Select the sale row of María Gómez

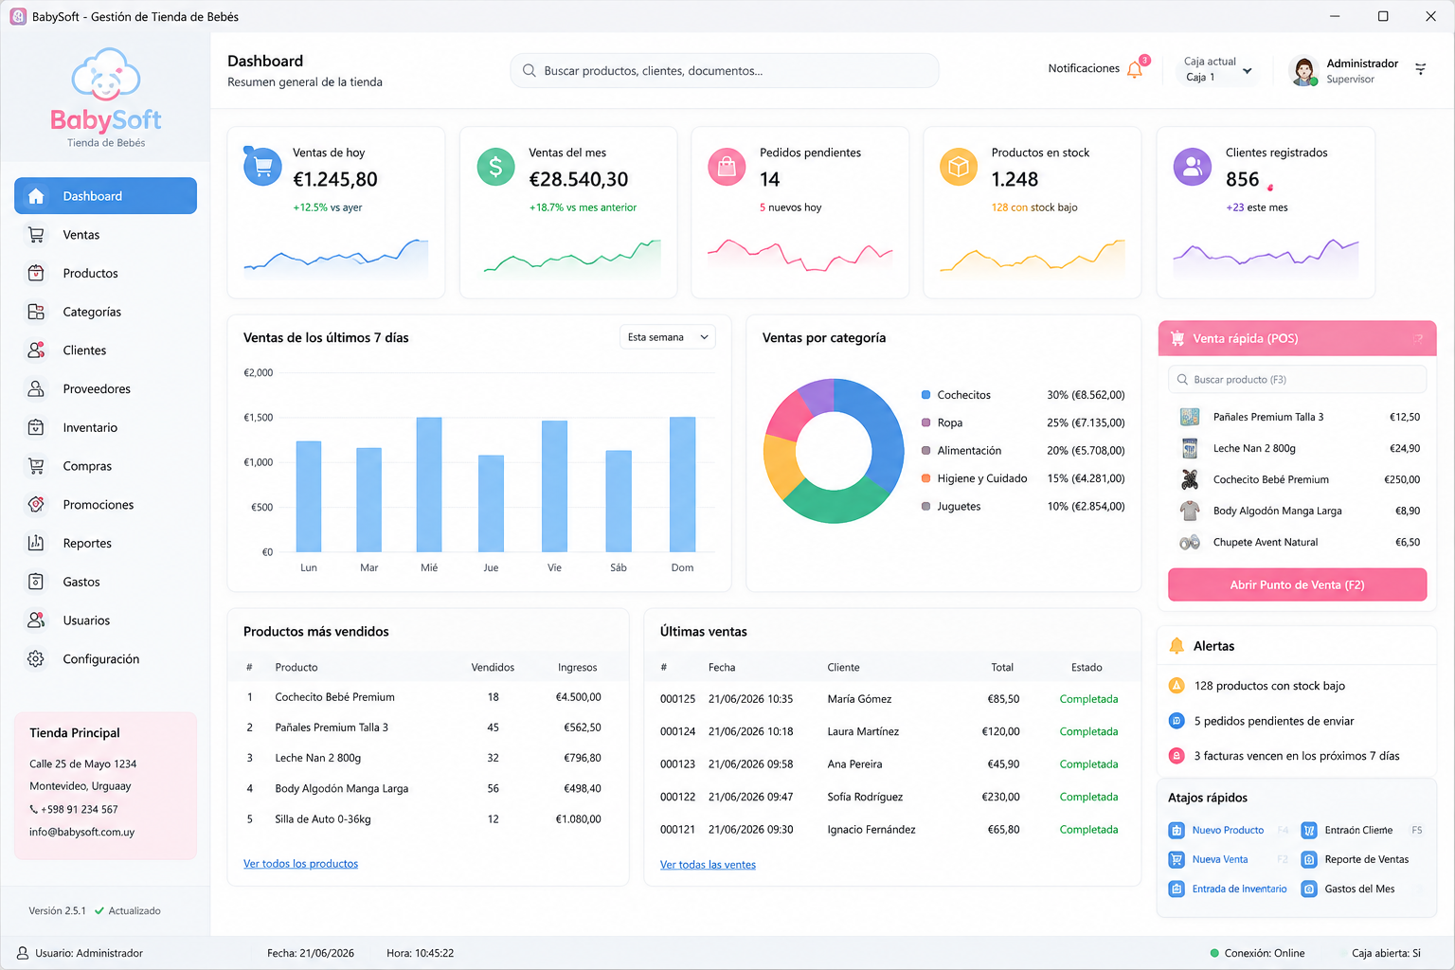(x=891, y=699)
